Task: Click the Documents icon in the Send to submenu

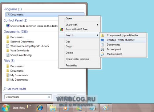Action: [103, 45]
